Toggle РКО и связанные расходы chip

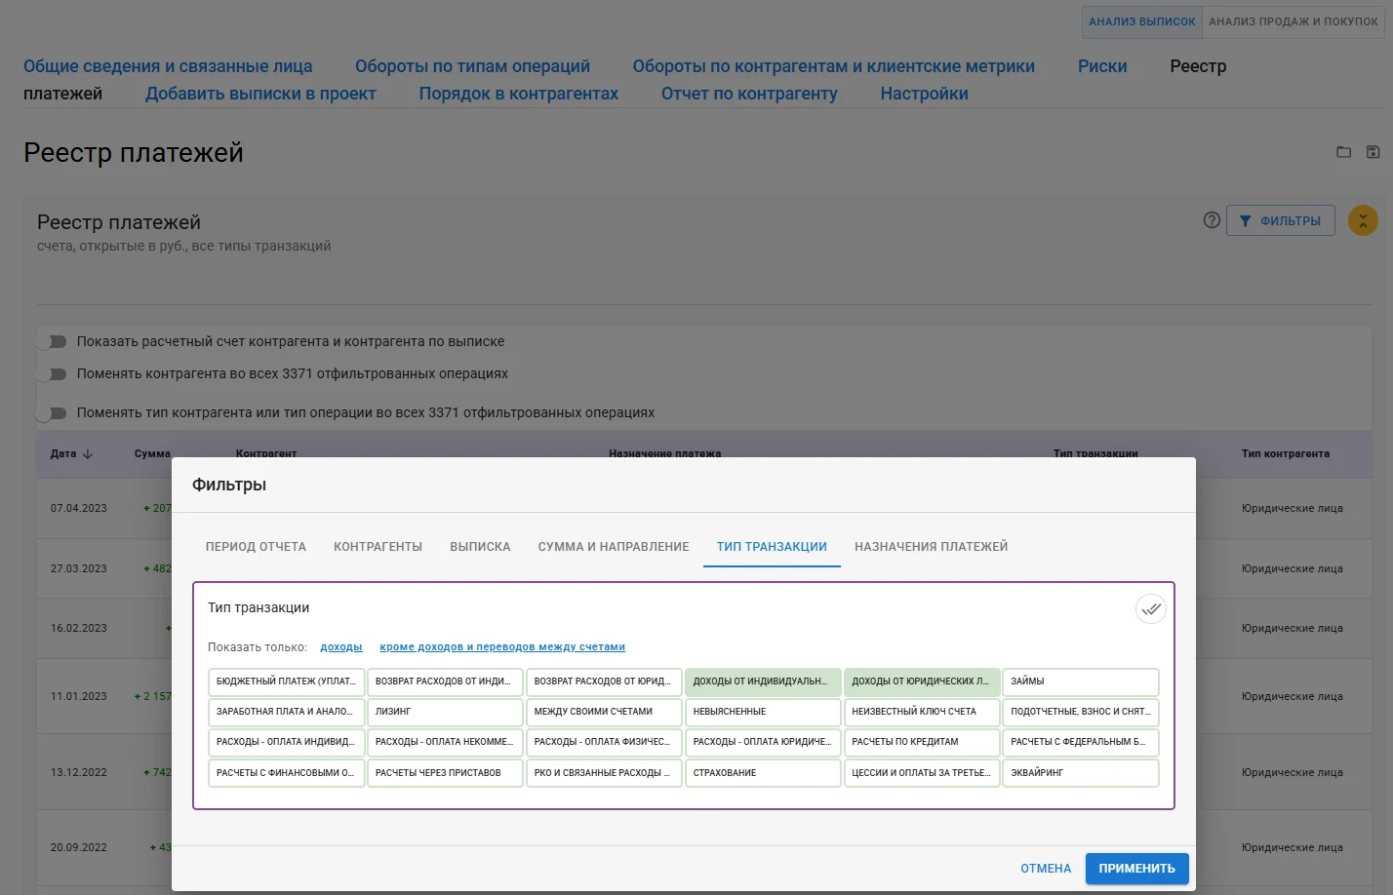[604, 773]
